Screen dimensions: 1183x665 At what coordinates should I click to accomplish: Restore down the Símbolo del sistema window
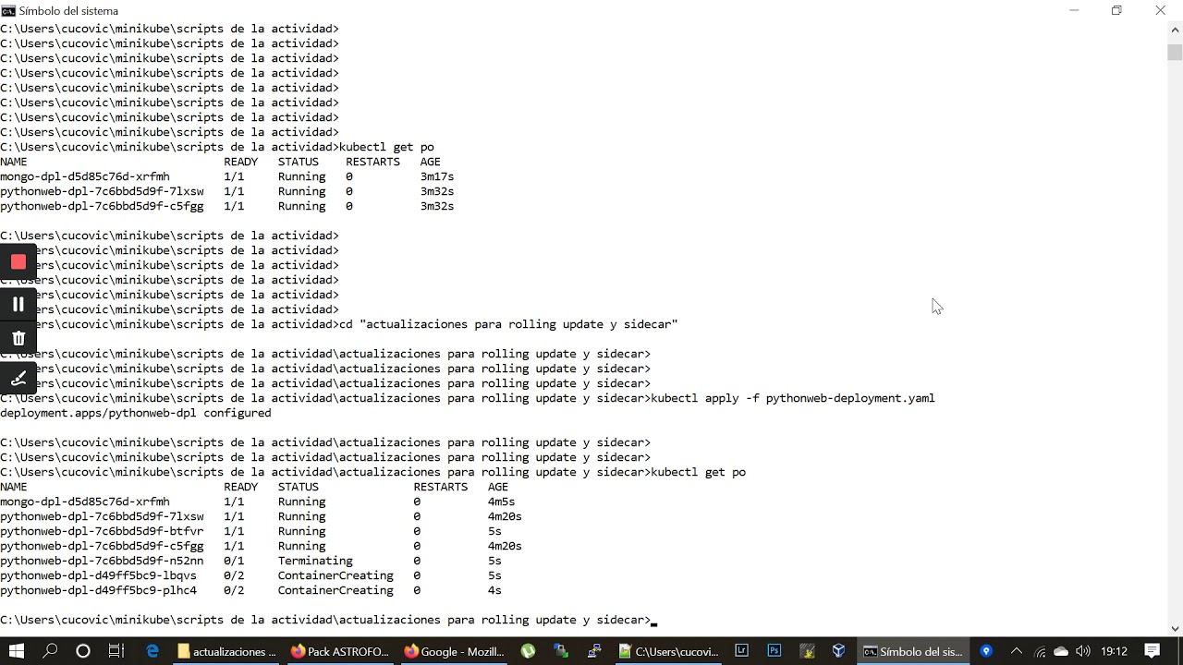pos(1116,10)
